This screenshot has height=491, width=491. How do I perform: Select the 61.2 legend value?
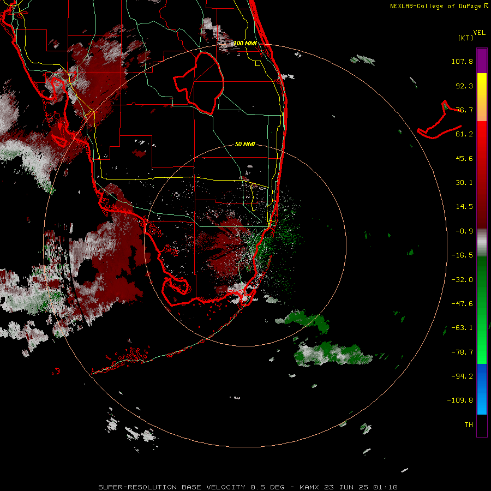pos(464,134)
